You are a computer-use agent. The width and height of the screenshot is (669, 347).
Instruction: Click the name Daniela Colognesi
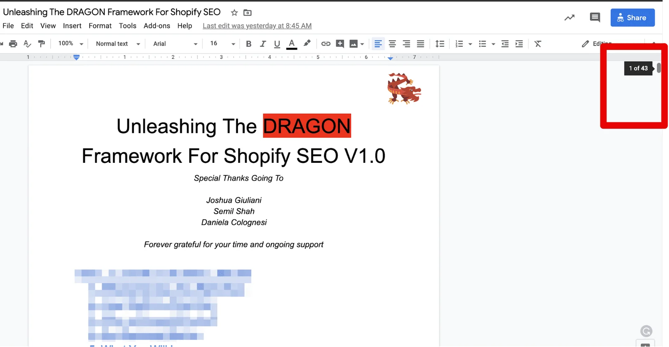pyautogui.click(x=234, y=223)
